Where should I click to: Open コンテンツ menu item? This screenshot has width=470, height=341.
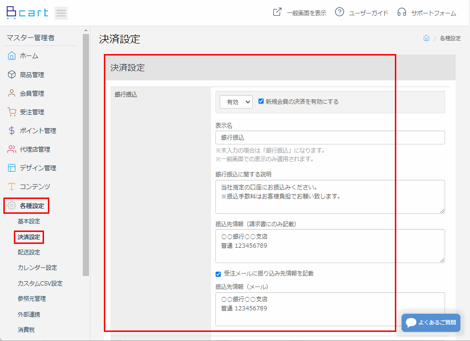tap(35, 187)
